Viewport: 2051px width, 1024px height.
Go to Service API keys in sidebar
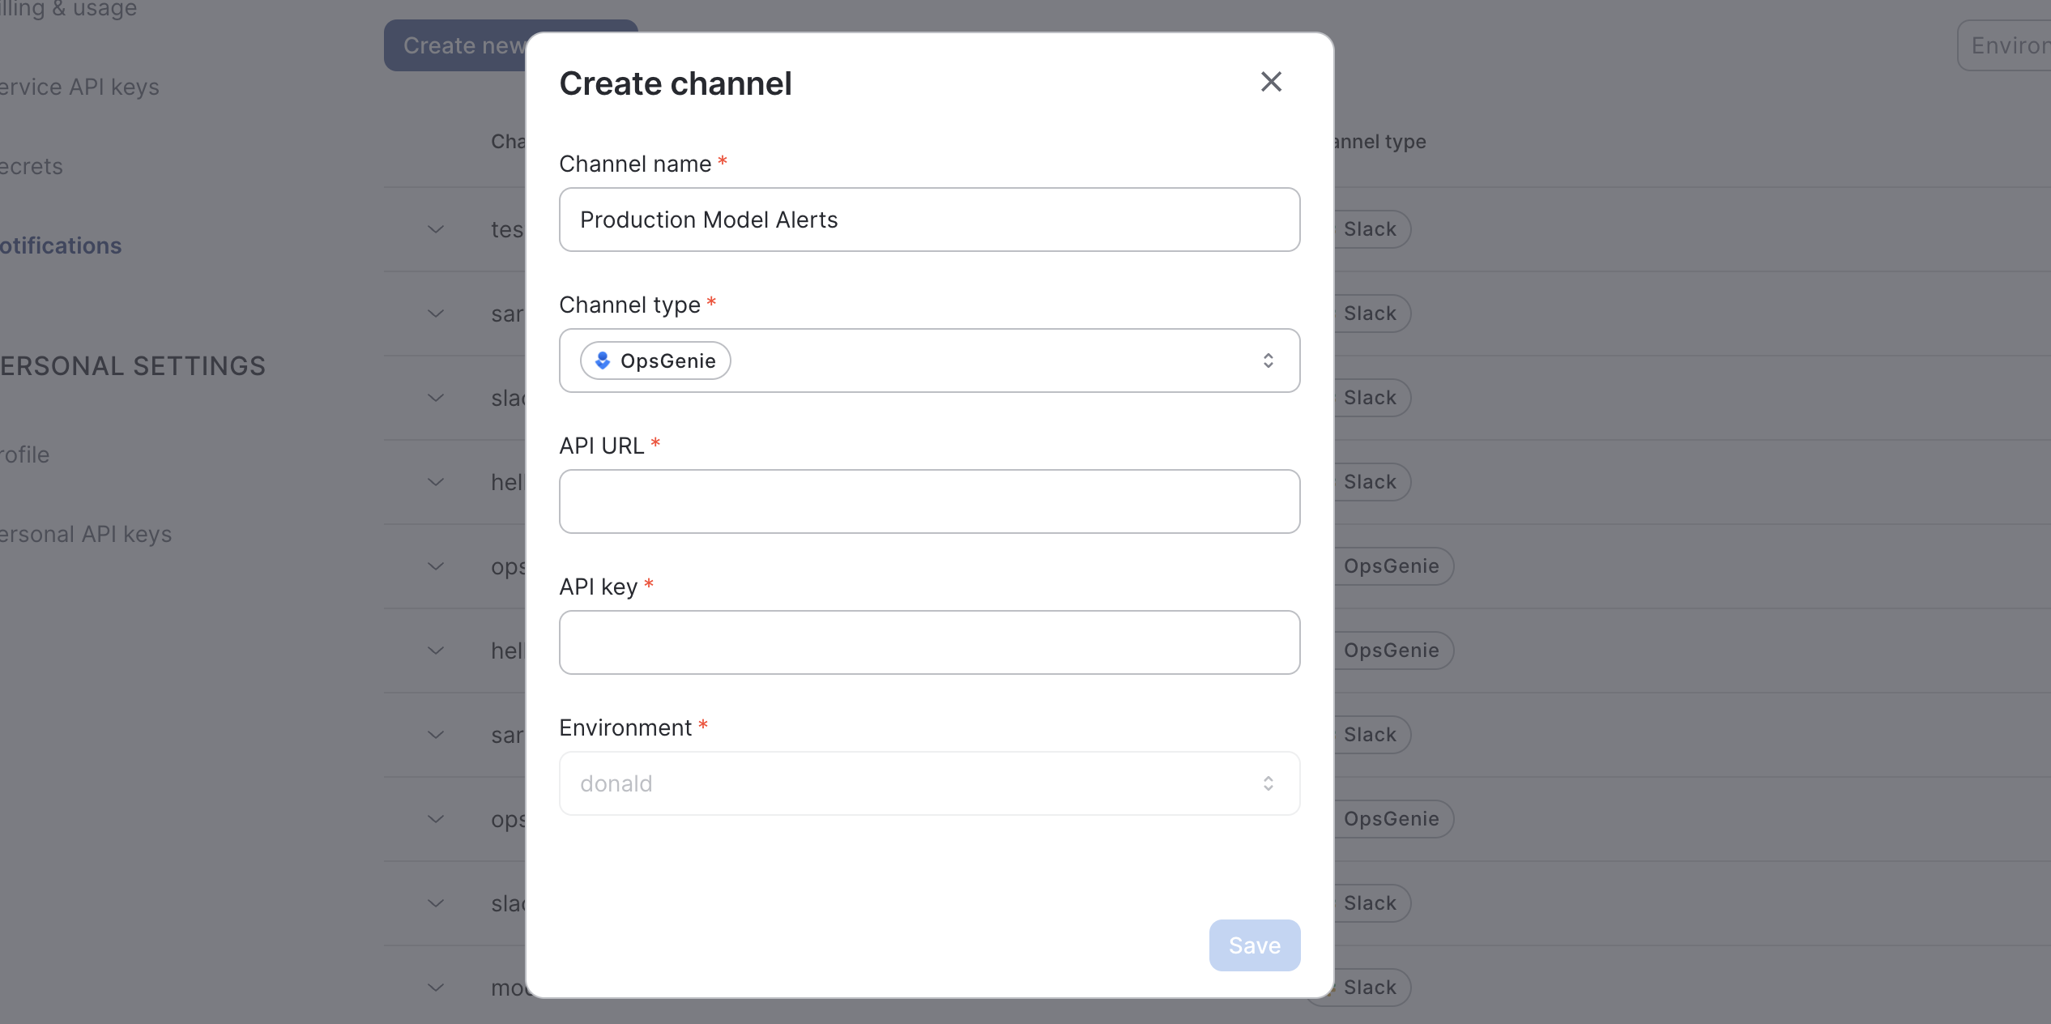79,87
